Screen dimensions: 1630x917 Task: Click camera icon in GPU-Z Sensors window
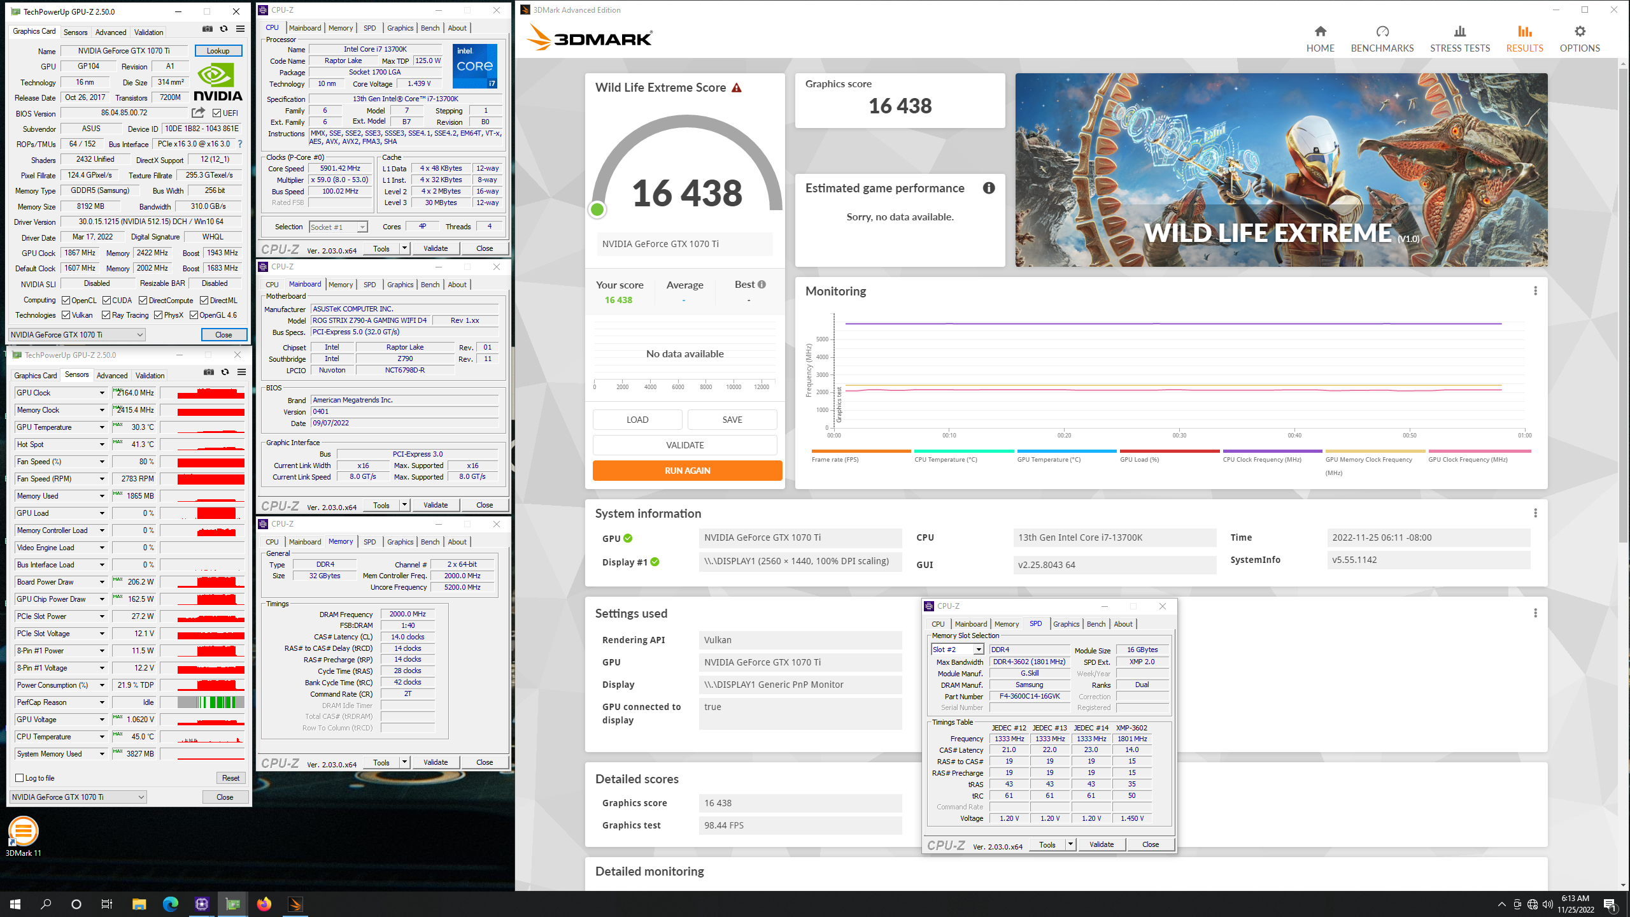coord(208,373)
